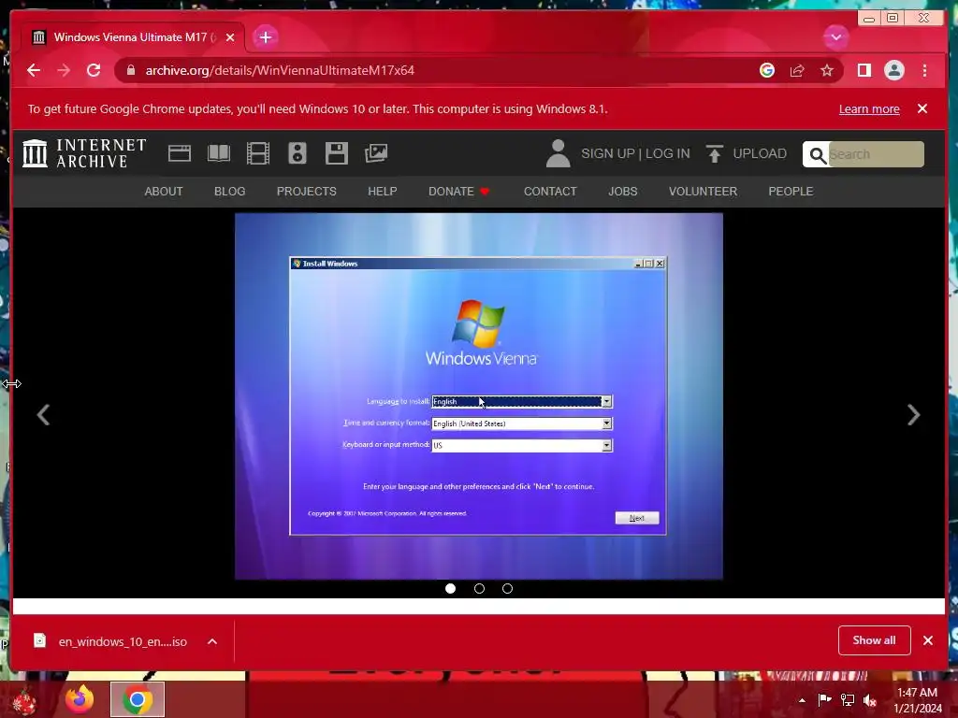
Task: Reload the archive.org page
Action: tap(94, 70)
